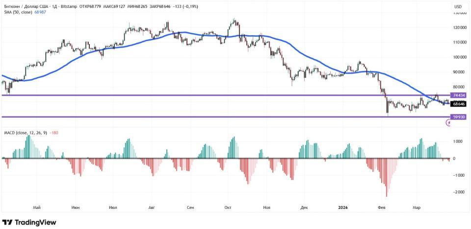Click the current price label 68 646

[458, 104]
